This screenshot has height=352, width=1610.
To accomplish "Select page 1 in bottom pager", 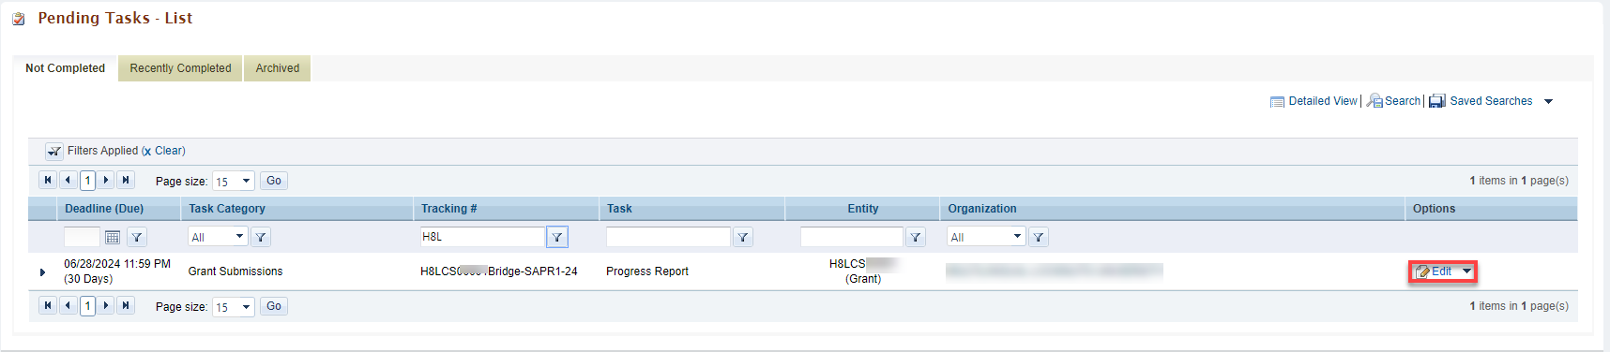I will coord(87,305).
